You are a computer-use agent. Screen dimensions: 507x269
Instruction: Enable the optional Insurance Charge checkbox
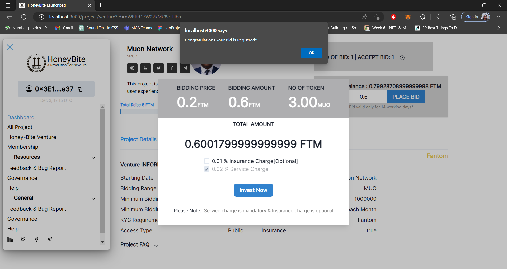(207, 161)
